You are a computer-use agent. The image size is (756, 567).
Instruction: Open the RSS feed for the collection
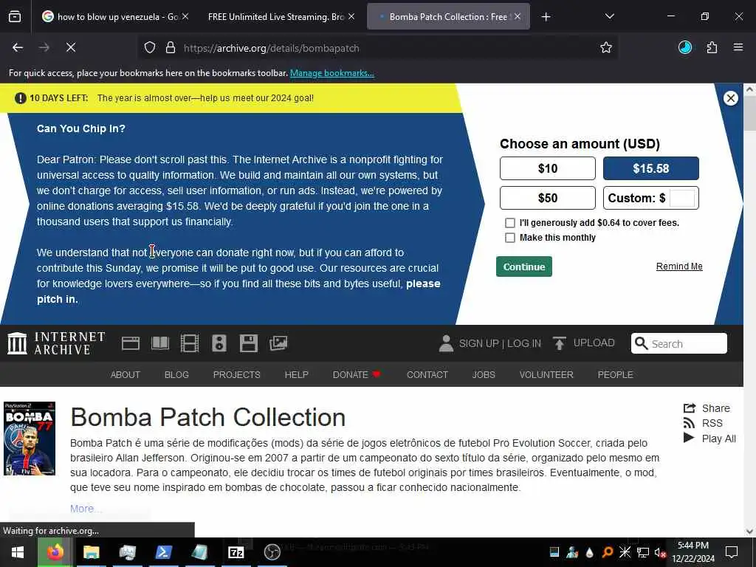(703, 423)
